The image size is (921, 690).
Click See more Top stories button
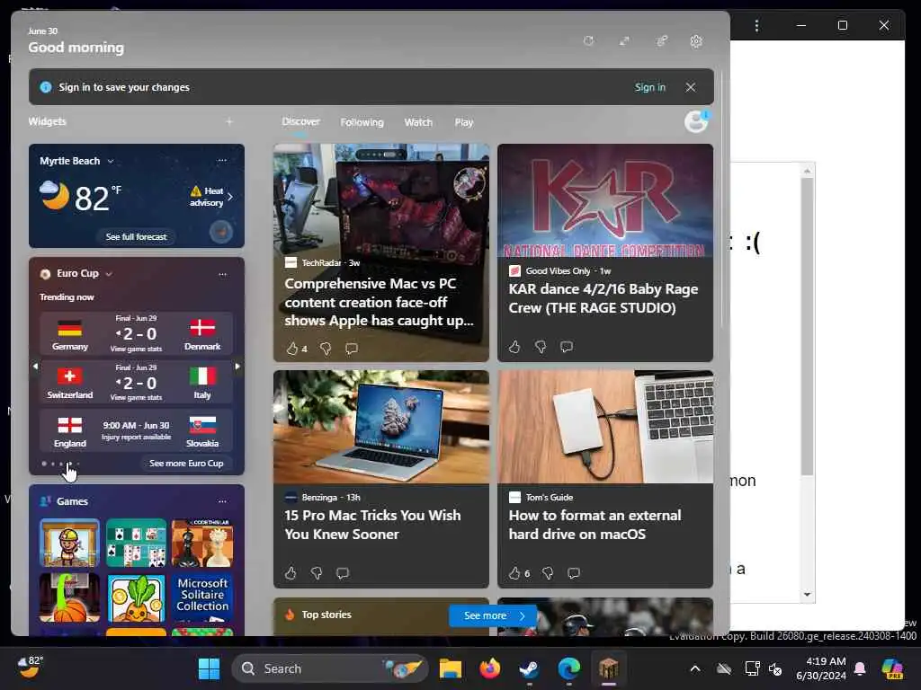(x=493, y=615)
